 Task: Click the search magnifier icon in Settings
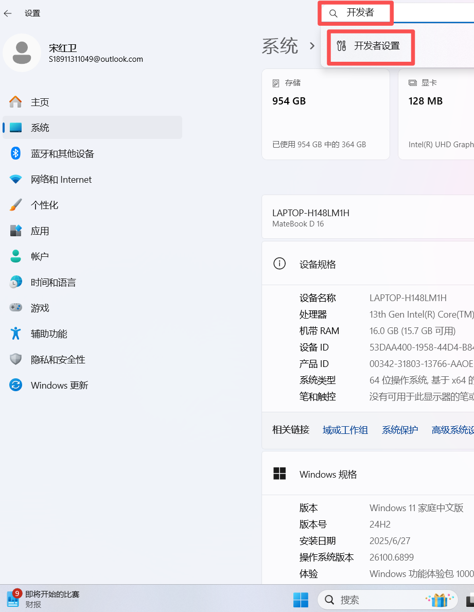click(x=333, y=13)
